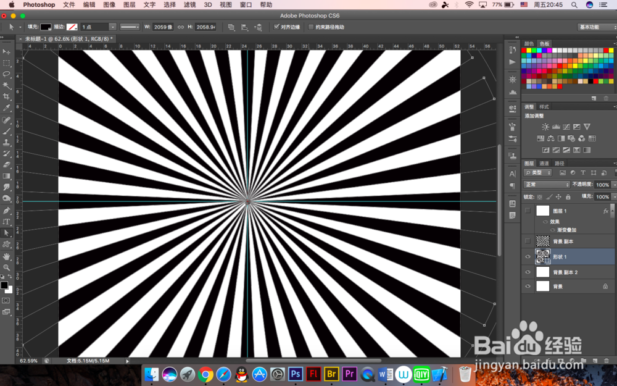
Task: Open the 图层 menu in menu bar
Action: tap(130, 5)
